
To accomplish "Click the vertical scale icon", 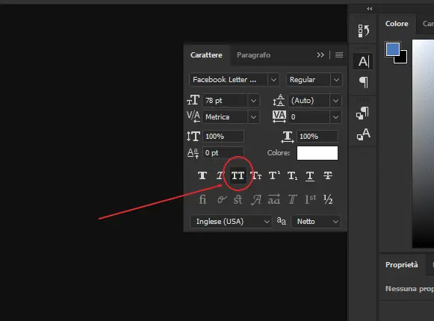I will (193, 136).
